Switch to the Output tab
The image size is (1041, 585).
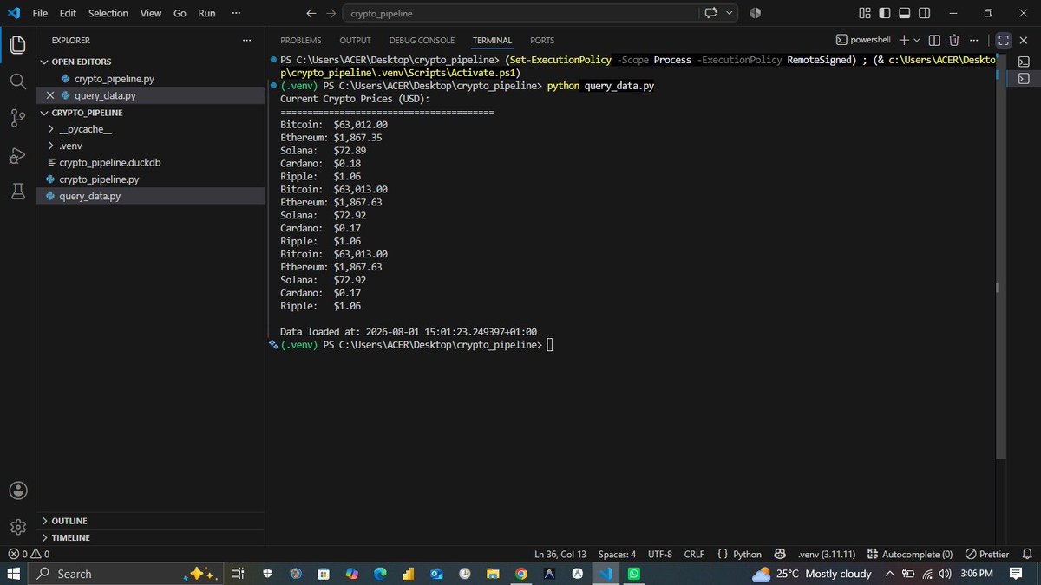pyautogui.click(x=355, y=40)
